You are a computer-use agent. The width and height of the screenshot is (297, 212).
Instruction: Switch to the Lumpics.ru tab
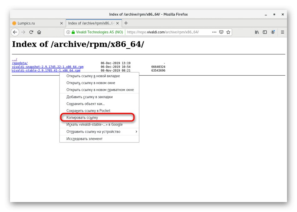(x=38, y=23)
